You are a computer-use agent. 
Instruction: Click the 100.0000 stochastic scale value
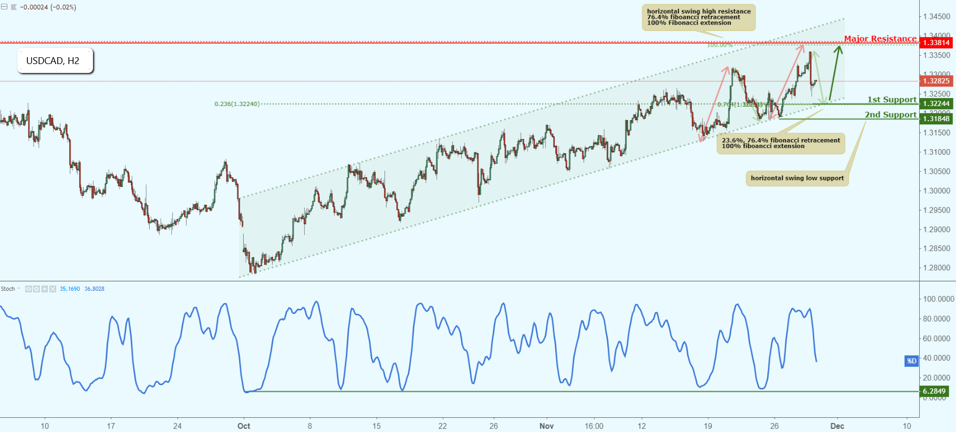(x=939, y=299)
